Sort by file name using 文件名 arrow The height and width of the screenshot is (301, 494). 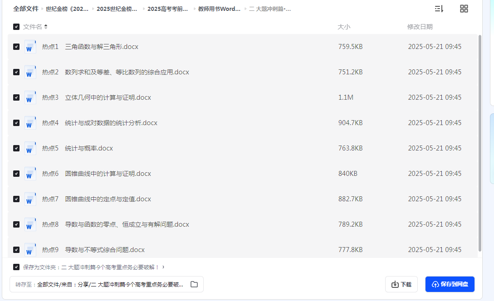(x=46, y=27)
